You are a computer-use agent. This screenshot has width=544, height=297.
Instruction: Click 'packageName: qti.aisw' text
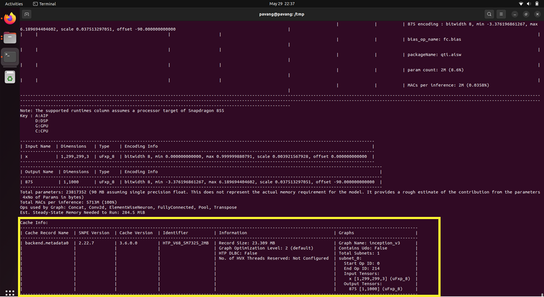434,54
